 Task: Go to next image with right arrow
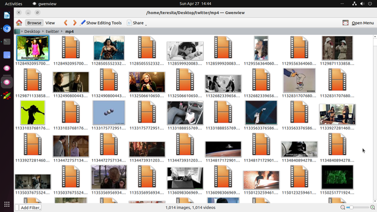point(75,23)
